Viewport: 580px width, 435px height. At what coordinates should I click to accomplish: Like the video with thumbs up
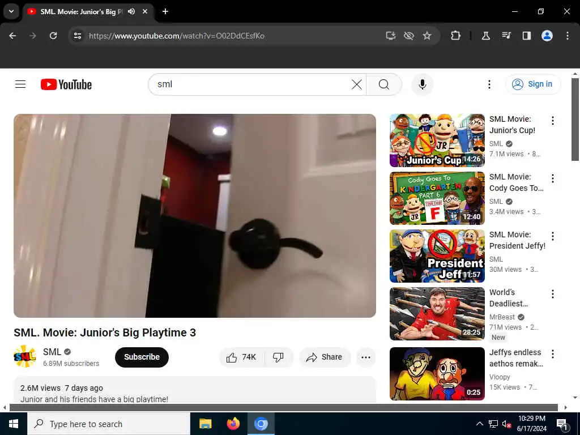click(241, 357)
